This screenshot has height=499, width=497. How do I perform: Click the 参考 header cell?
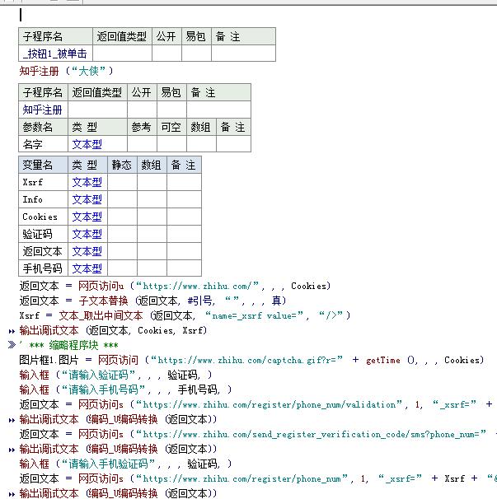[142, 127]
